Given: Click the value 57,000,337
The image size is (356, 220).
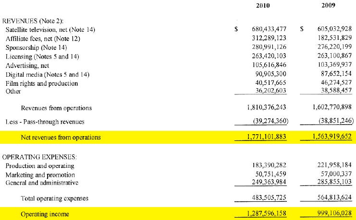Looking at the screenshot, I should [x=336, y=174].
